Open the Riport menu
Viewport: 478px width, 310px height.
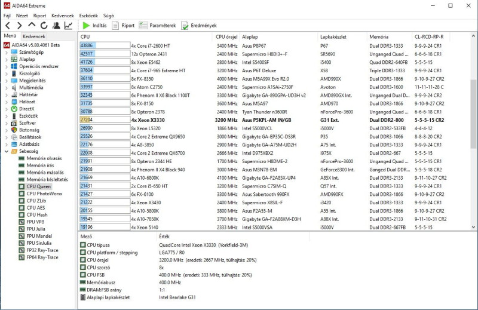click(x=39, y=16)
